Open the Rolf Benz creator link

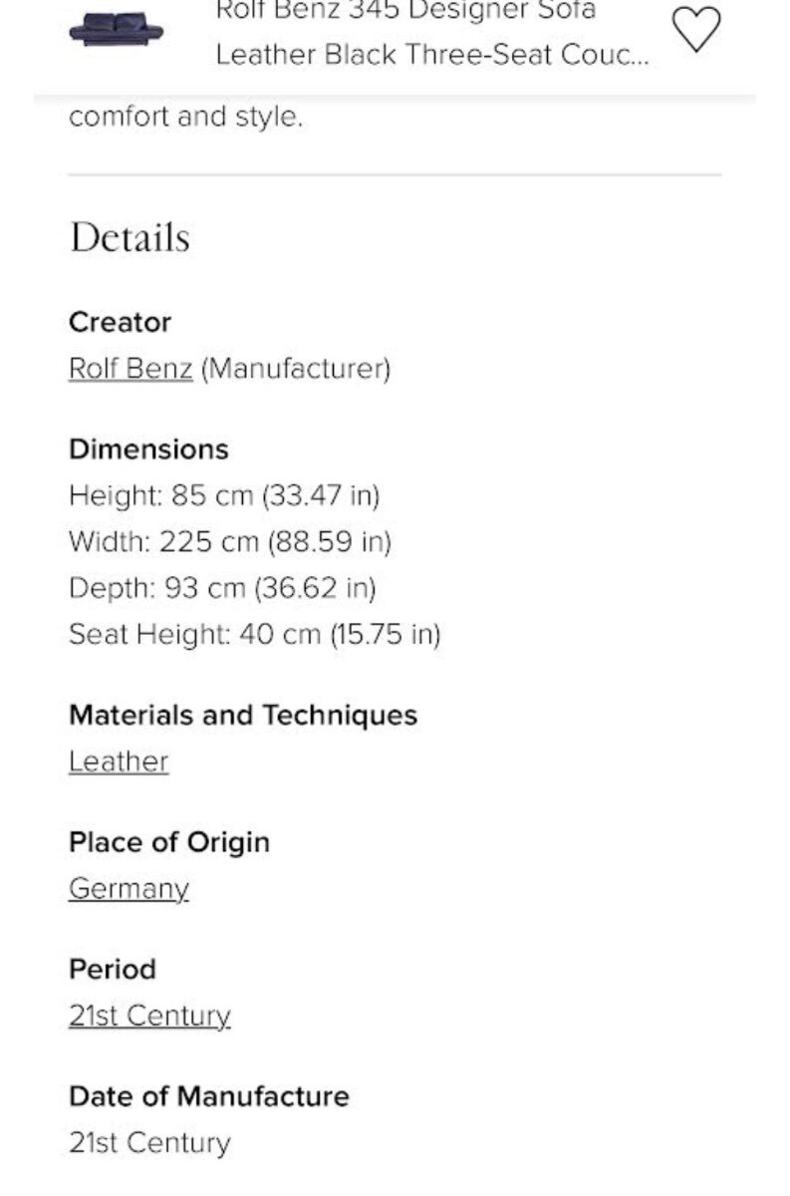(x=131, y=369)
